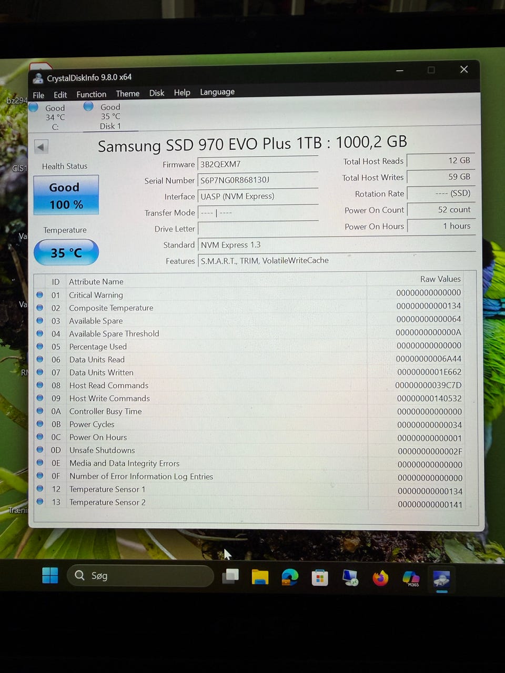Click the Samsung SSD 970 EVO Plus title
The image size is (505, 673).
(x=252, y=144)
